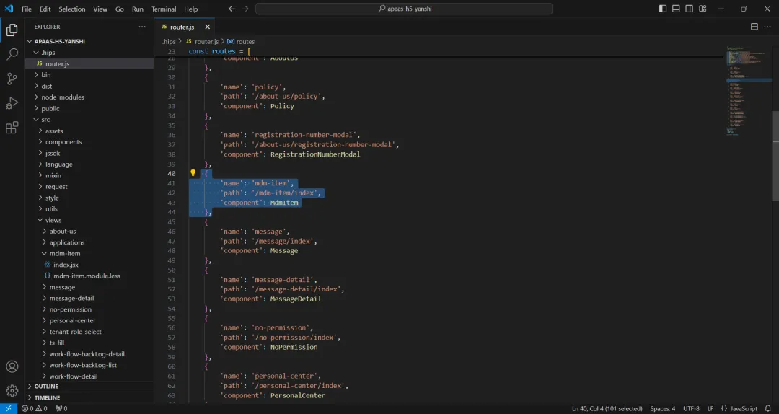Open the notifications bell in status bar
The width and height of the screenshot is (779, 414).
coord(769,408)
